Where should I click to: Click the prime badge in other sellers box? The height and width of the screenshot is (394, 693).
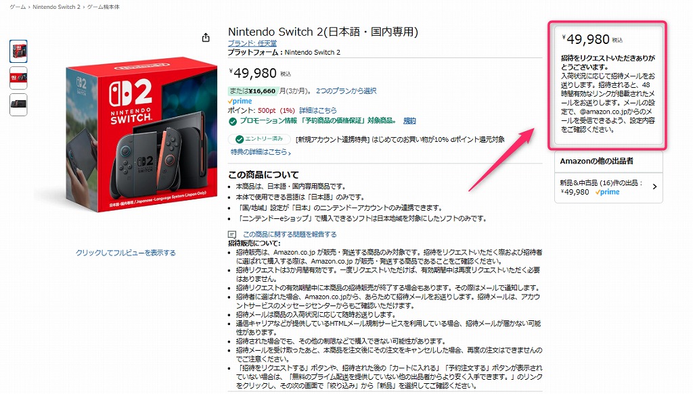point(607,193)
